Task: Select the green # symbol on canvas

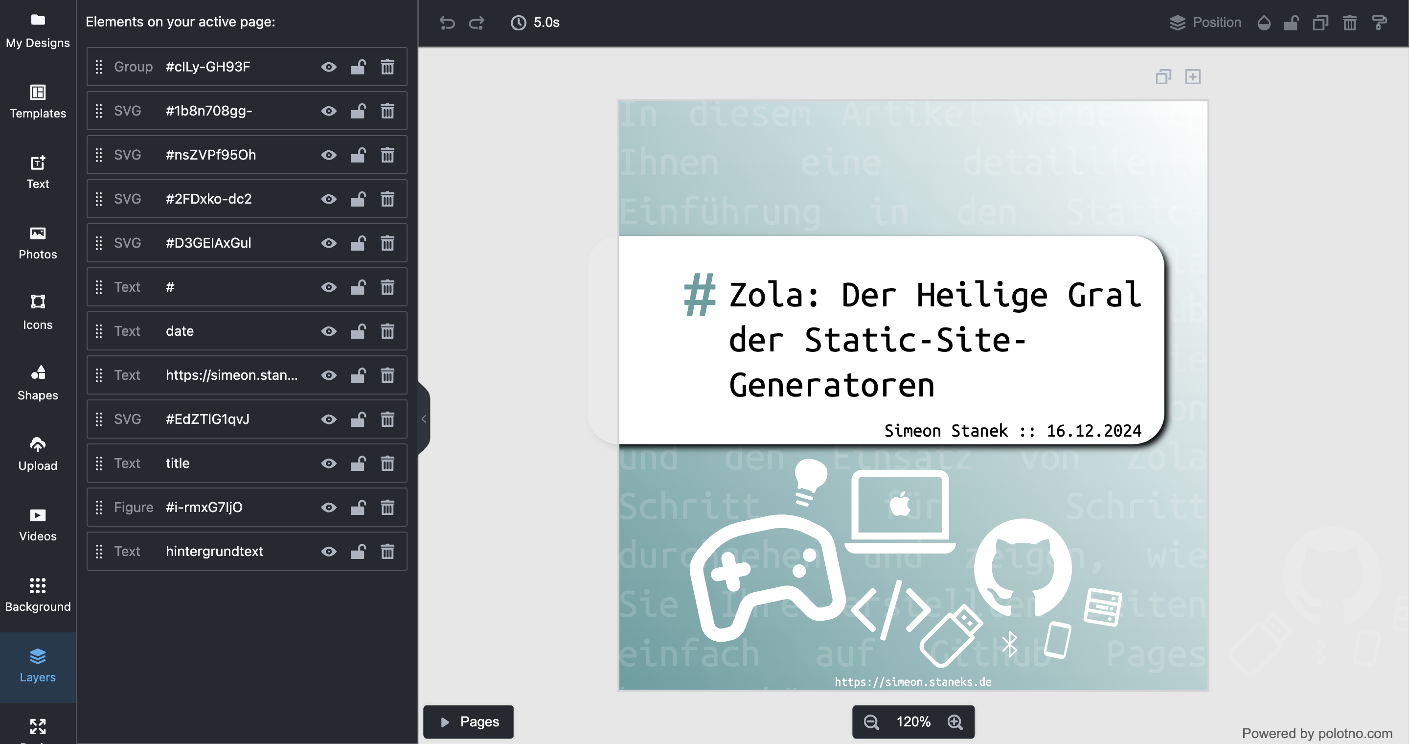Action: click(700, 296)
